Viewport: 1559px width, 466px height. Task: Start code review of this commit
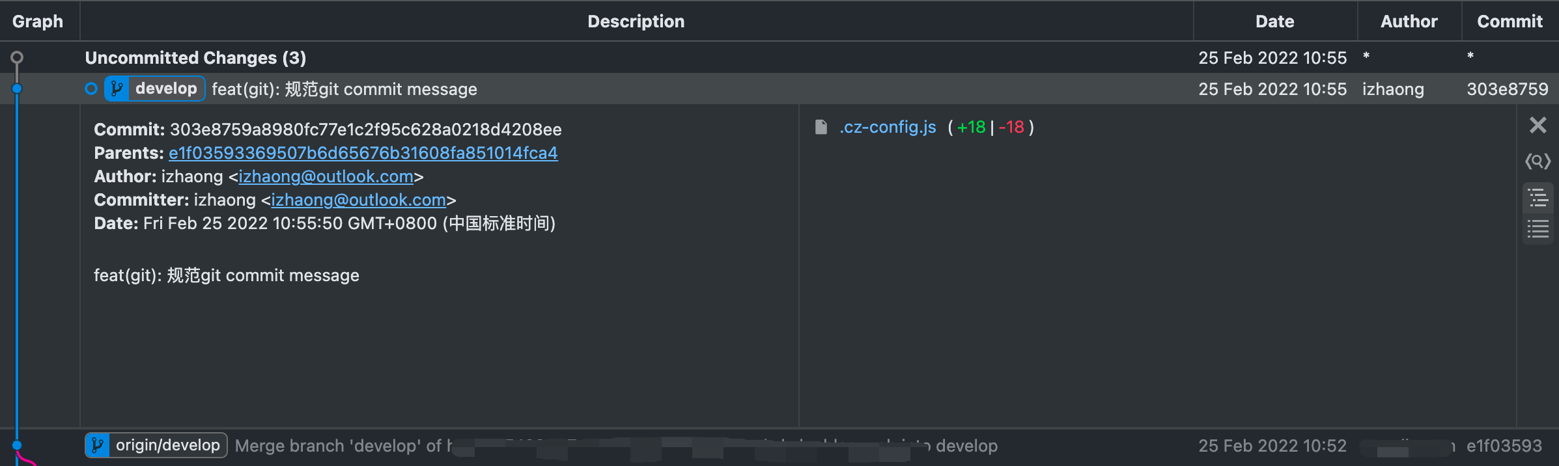click(x=1538, y=161)
